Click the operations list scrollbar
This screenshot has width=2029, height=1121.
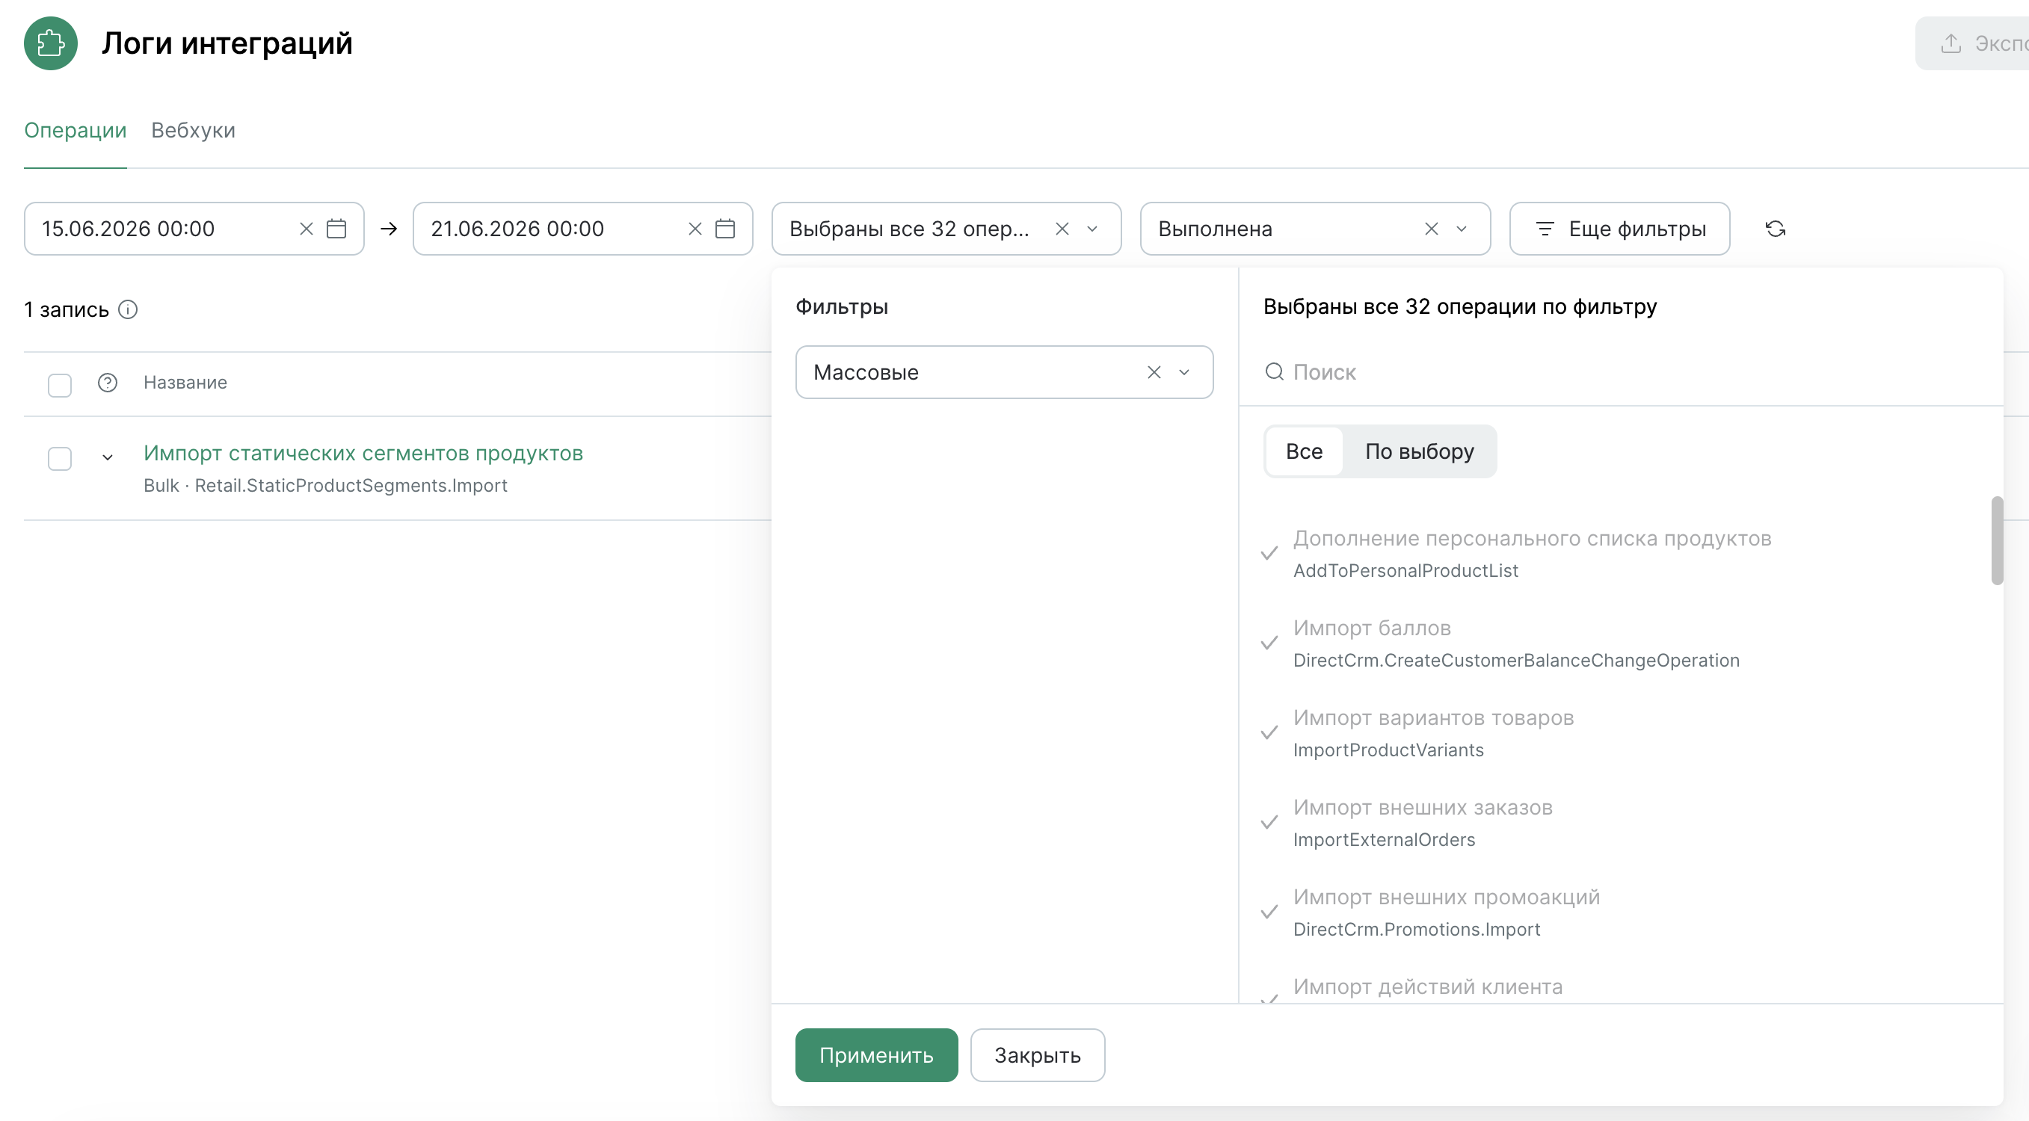(x=1997, y=541)
